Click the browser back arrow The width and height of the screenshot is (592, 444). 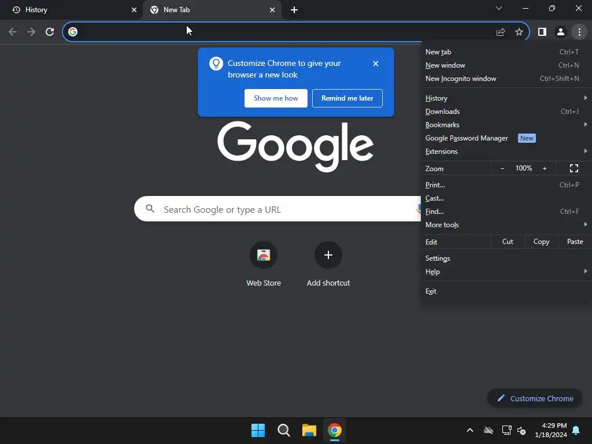pyautogui.click(x=13, y=32)
